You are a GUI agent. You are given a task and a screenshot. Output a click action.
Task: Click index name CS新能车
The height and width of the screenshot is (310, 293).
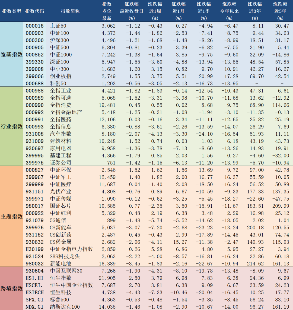61,227
